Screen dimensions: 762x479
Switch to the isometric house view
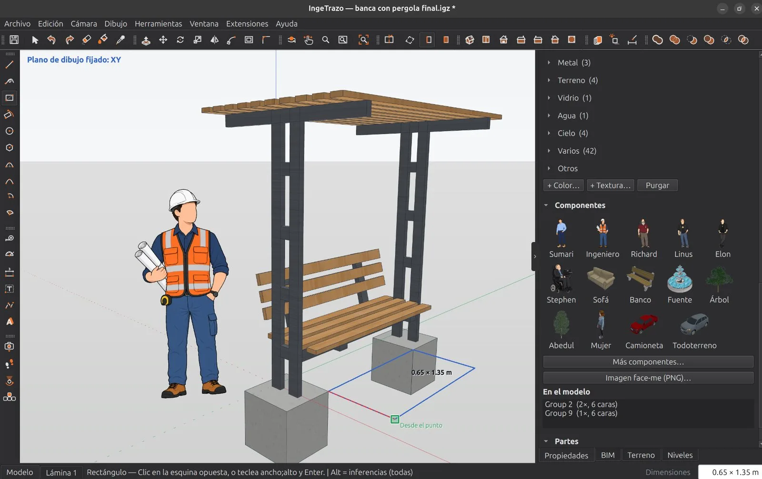pos(470,40)
